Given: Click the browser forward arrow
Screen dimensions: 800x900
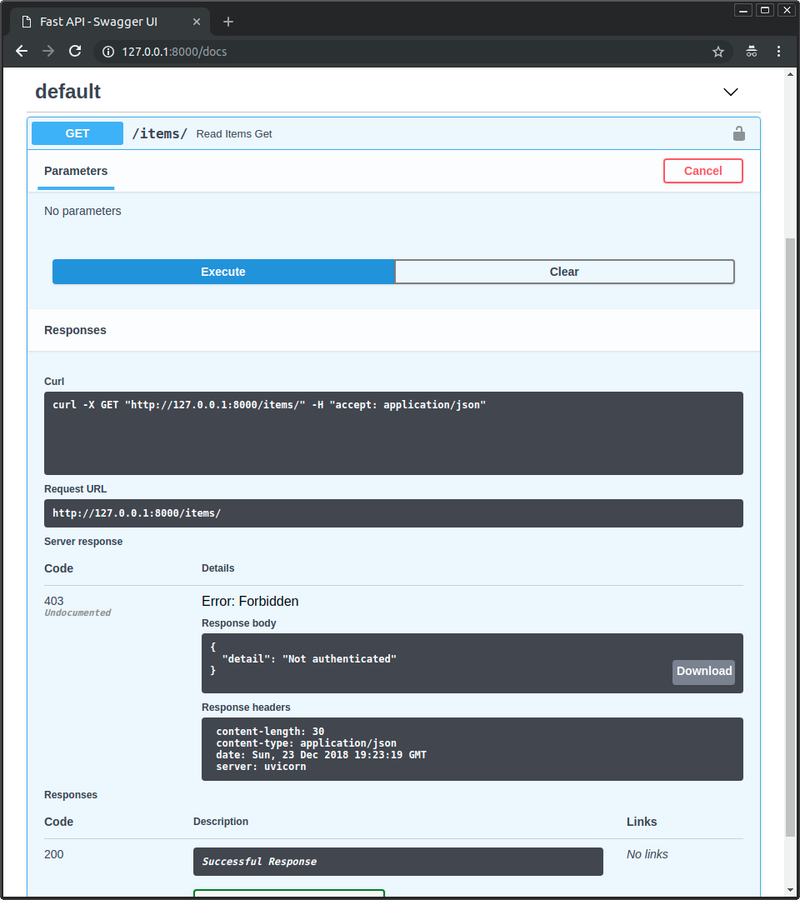Looking at the screenshot, I should pyautogui.click(x=48, y=52).
